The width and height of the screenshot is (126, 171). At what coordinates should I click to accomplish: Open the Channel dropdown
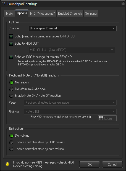coord(72,28)
